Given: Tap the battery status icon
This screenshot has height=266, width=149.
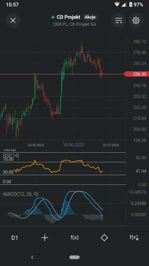Looking at the screenshot, I should pos(131,4).
